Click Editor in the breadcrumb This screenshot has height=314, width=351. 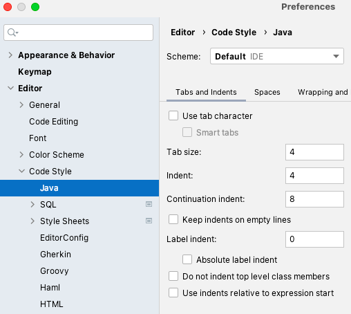point(183,33)
